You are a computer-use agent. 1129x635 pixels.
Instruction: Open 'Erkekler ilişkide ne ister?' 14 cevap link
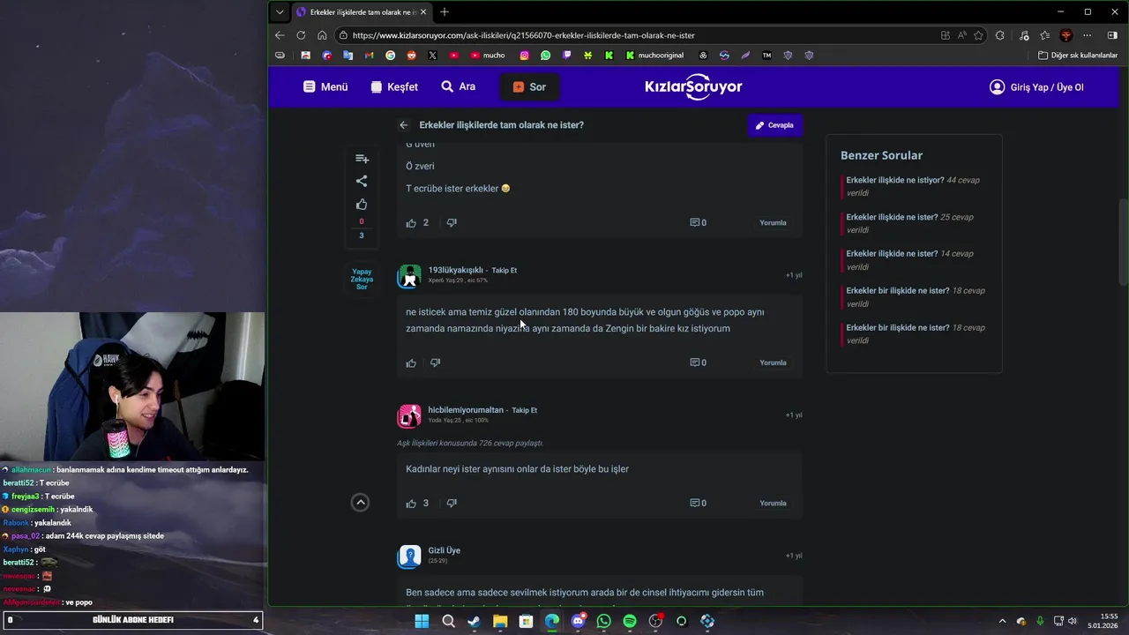coord(910,260)
